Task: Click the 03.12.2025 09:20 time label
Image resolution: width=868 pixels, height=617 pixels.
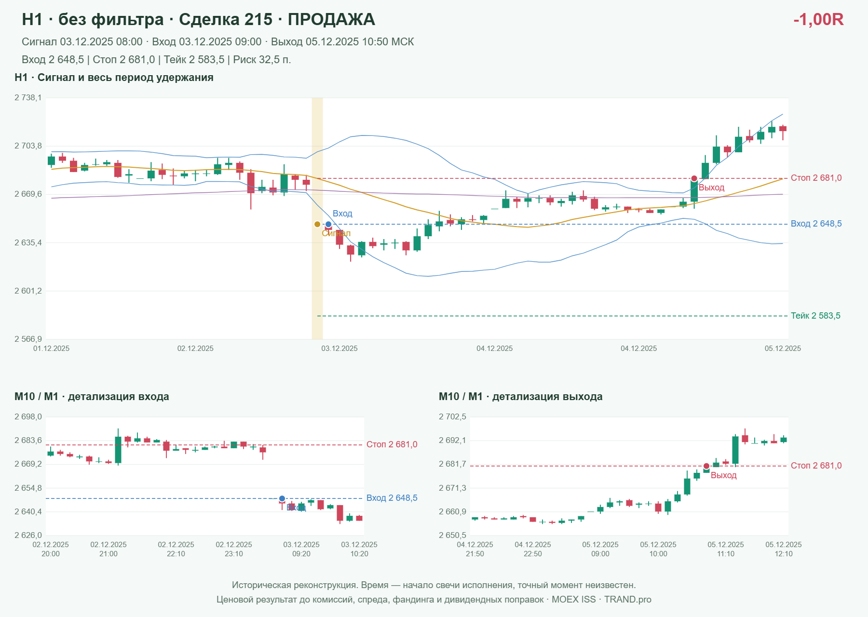Action: 301,549
